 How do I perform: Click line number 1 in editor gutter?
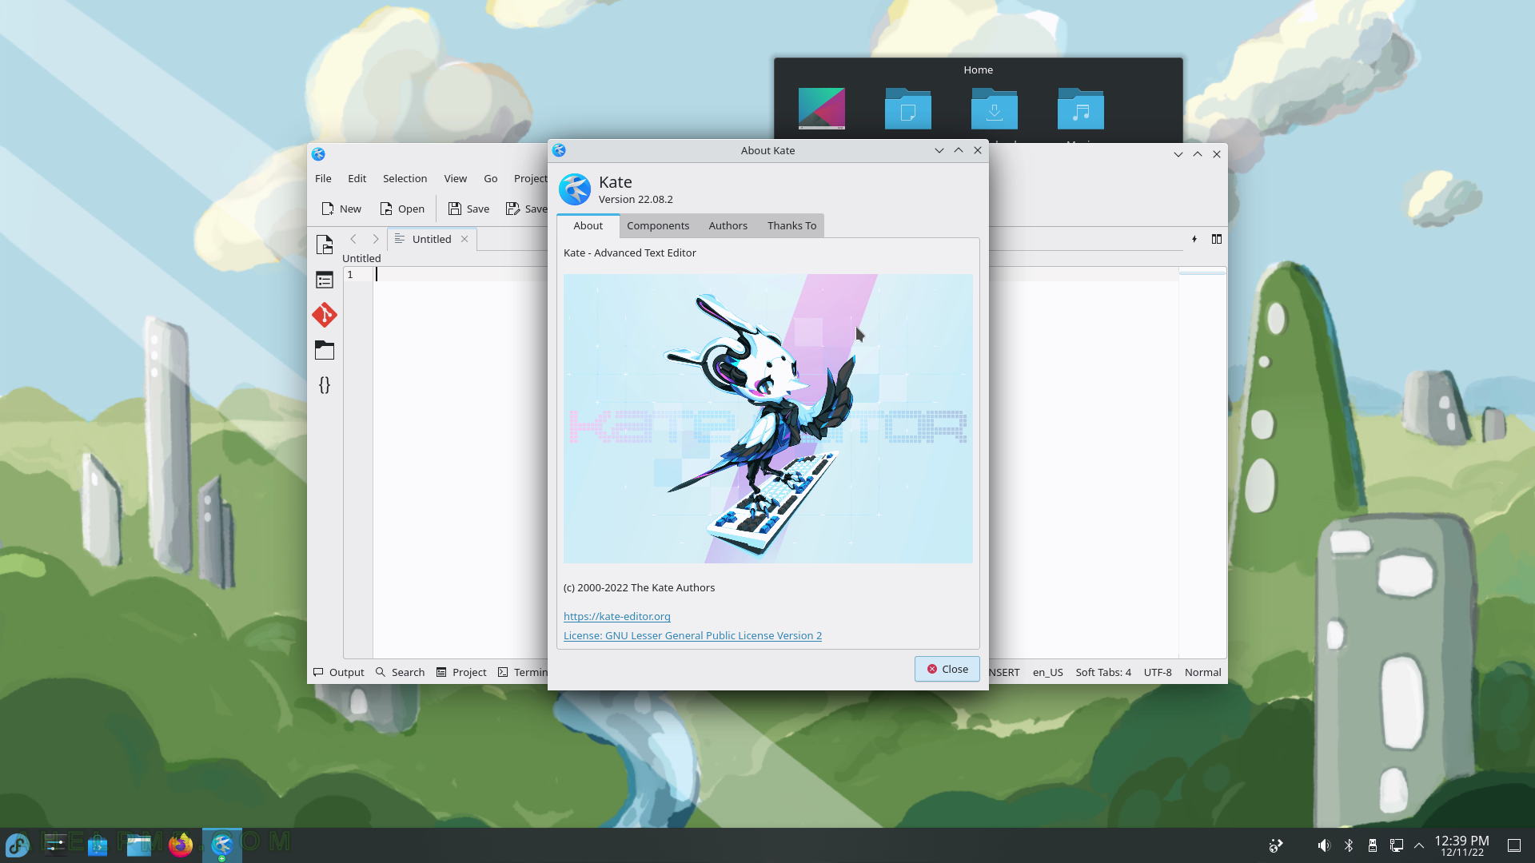coord(350,274)
